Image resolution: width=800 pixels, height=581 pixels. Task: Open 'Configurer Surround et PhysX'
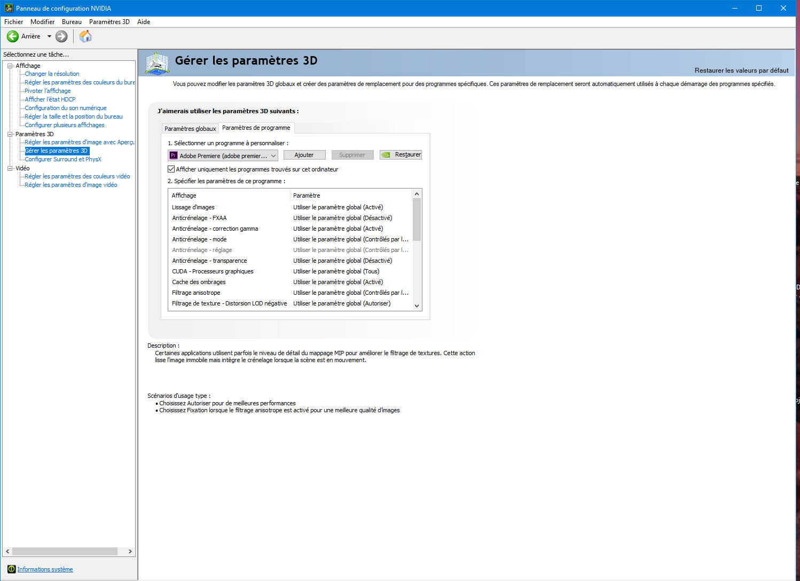coord(63,159)
